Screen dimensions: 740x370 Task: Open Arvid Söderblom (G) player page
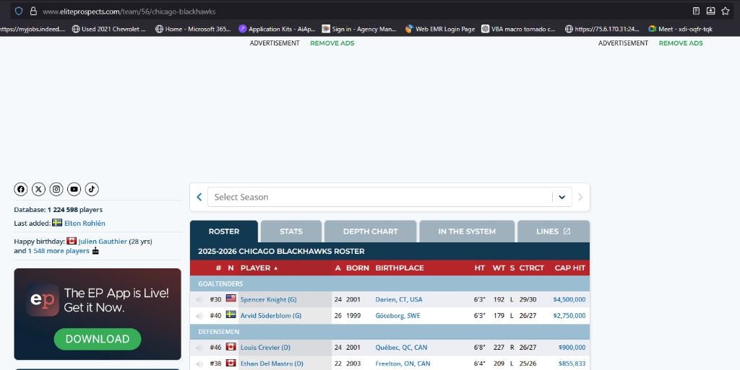[271, 315]
